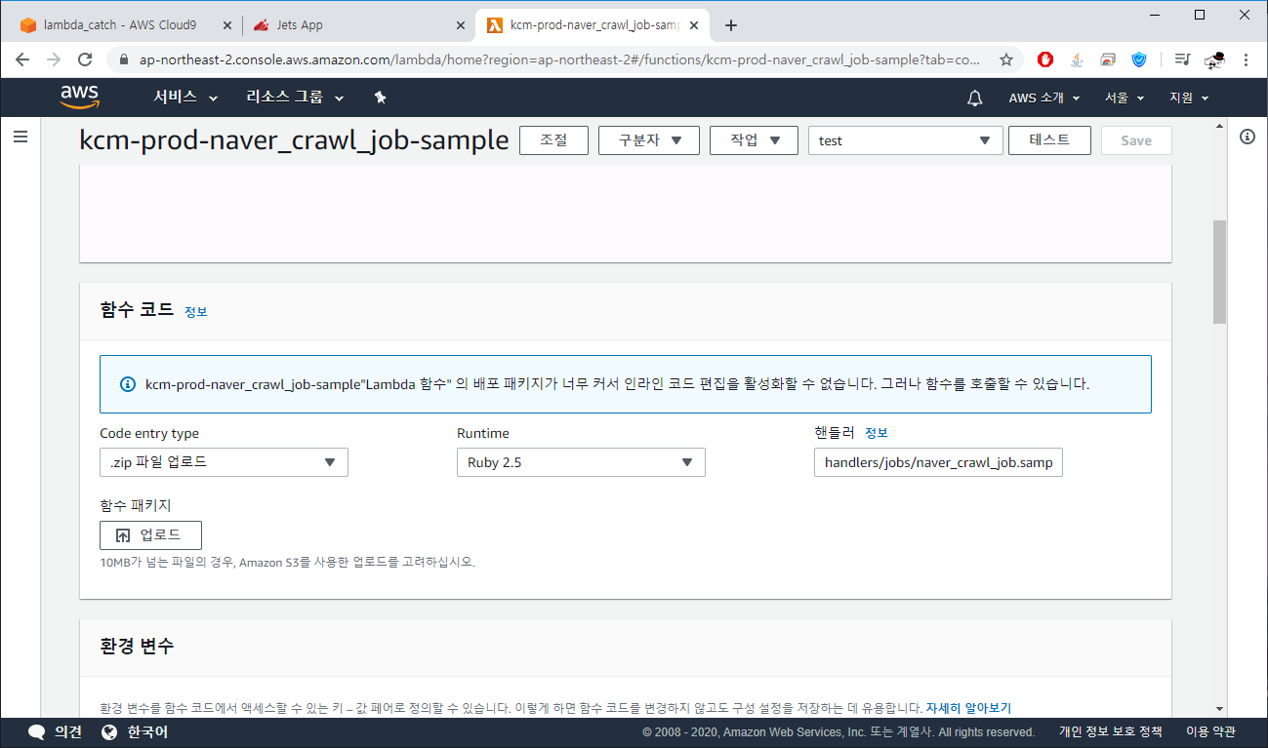Open the test event dropdown
Screen dimensions: 1268x748
coord(906,140)
